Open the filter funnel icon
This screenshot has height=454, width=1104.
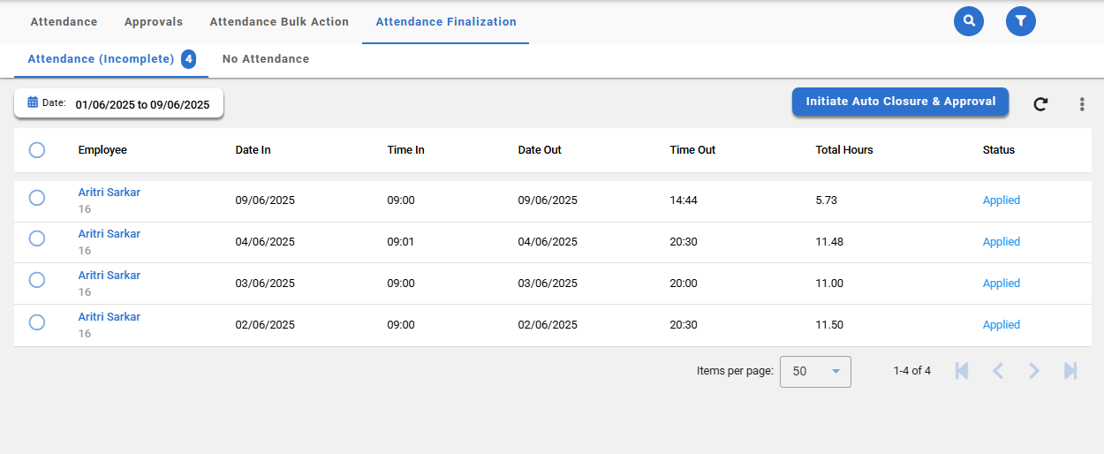[x=1021, y=21]
